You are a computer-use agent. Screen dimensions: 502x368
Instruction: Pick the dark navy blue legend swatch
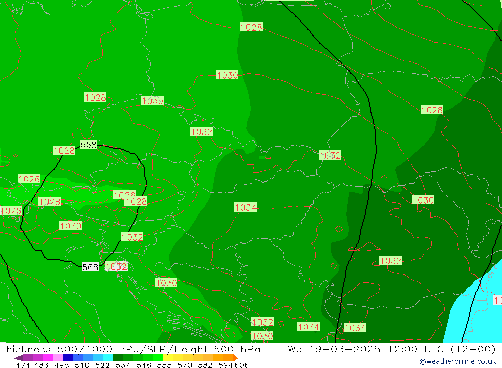[68, 358]
